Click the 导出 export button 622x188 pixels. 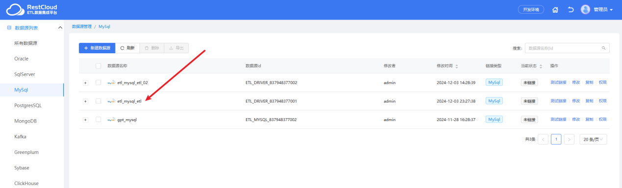point(176,48)
